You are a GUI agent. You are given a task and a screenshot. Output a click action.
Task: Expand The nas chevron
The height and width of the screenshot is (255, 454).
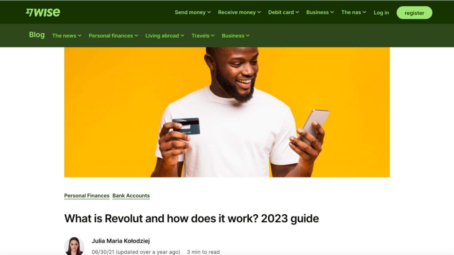364,12
